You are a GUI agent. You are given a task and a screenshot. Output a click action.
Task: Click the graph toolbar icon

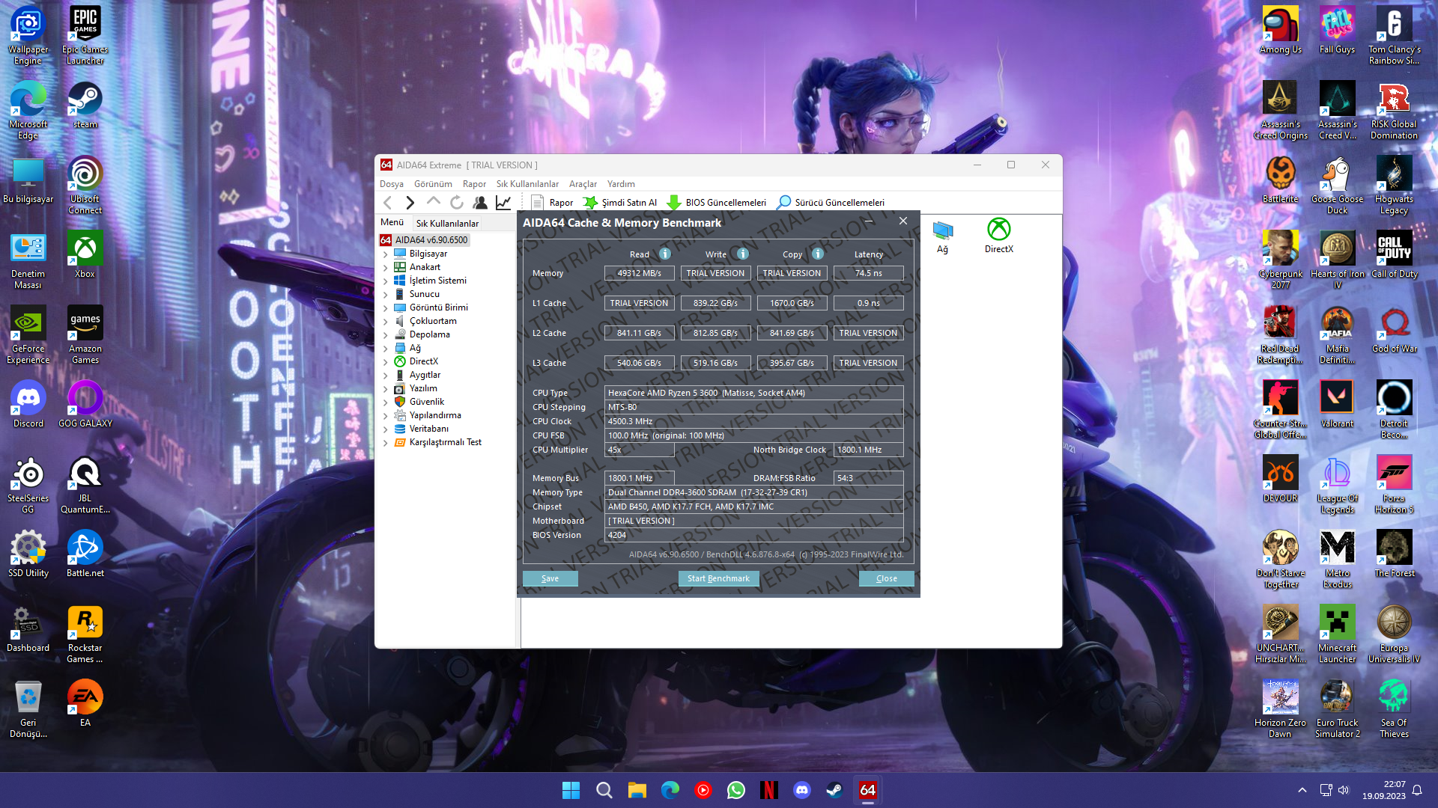click(x=503, y=203)
